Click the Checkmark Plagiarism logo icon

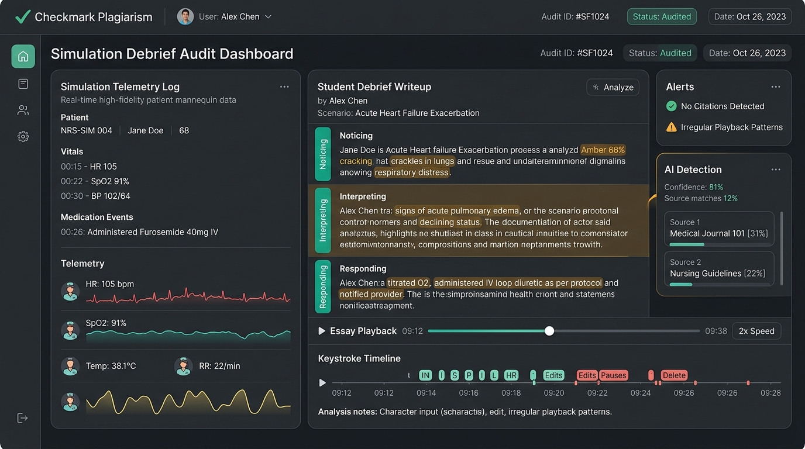22,16
